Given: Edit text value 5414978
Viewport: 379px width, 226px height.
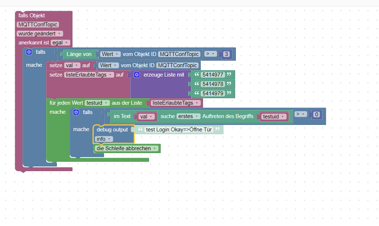Looking at the screenshot, I should tap(213, 84).
